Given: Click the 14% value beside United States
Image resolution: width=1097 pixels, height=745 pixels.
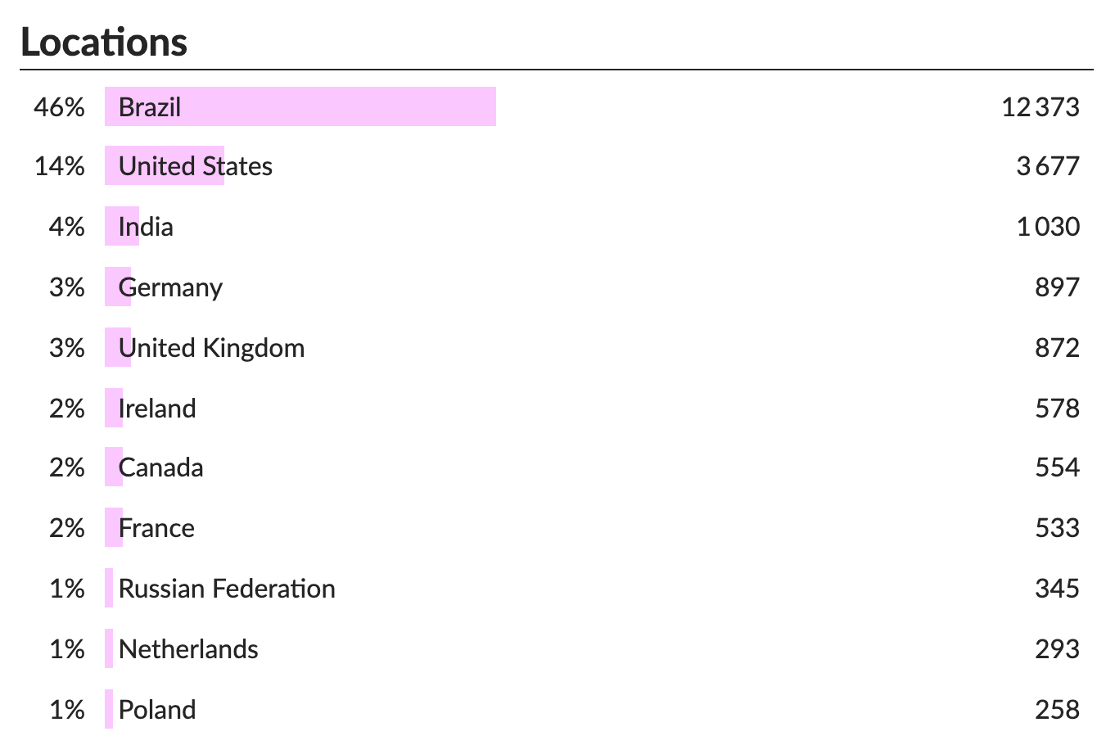Looking at the screenshot, I should point(59,166).
